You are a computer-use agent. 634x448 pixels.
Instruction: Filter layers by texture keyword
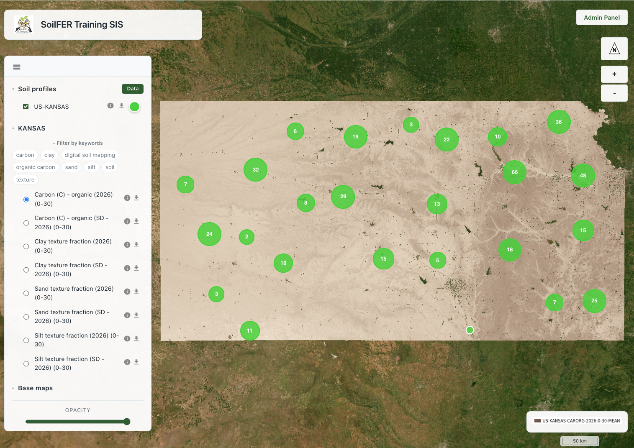point(25,180)
